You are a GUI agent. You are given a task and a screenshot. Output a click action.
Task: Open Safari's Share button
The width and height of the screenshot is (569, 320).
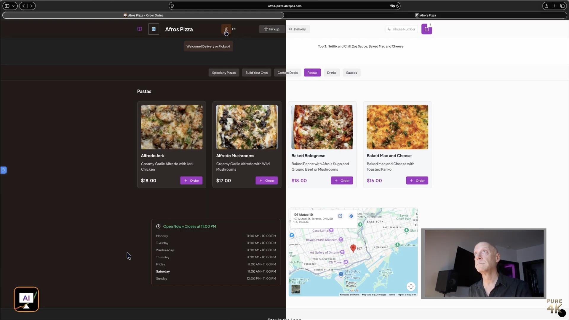pos(546,6)
